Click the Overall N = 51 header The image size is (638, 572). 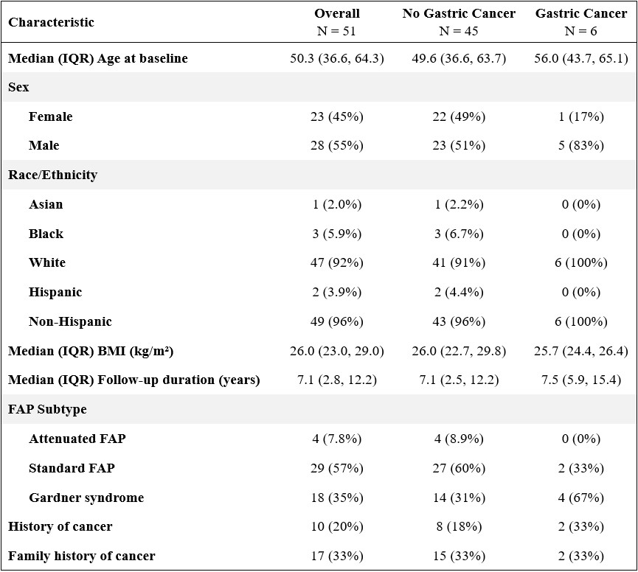point(337,22)
